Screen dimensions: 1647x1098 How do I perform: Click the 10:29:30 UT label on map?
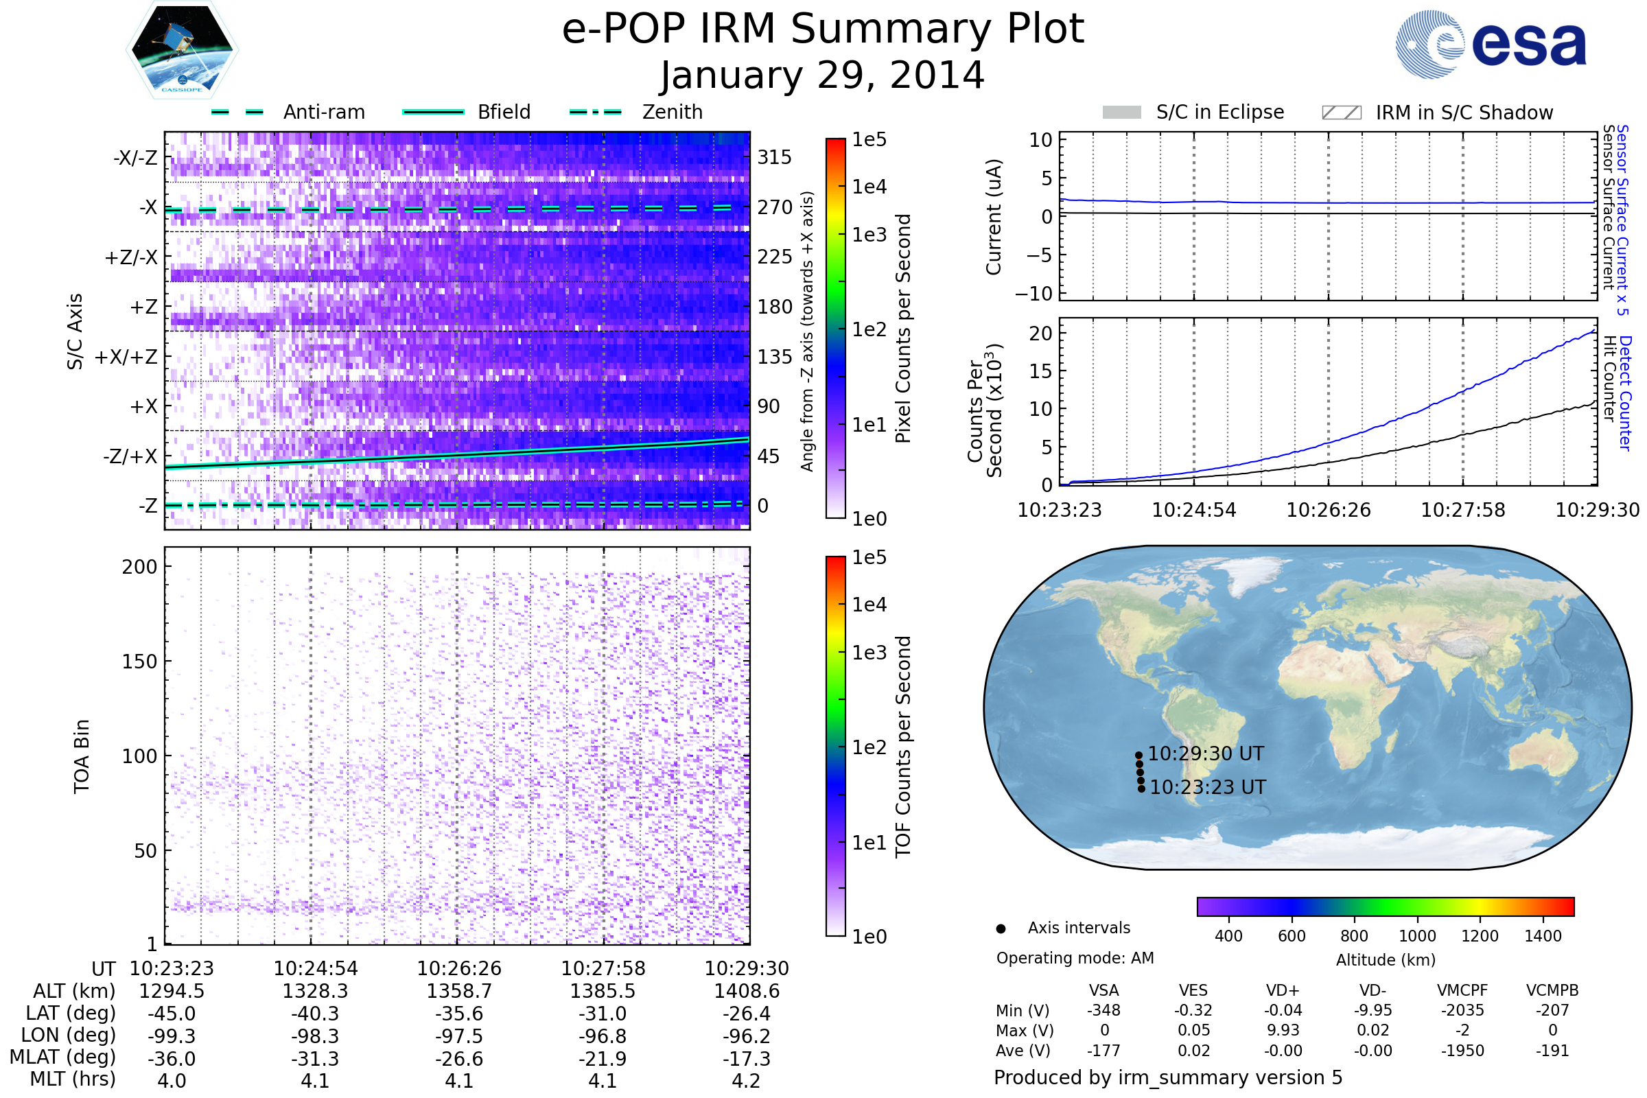click(1206, 754)
